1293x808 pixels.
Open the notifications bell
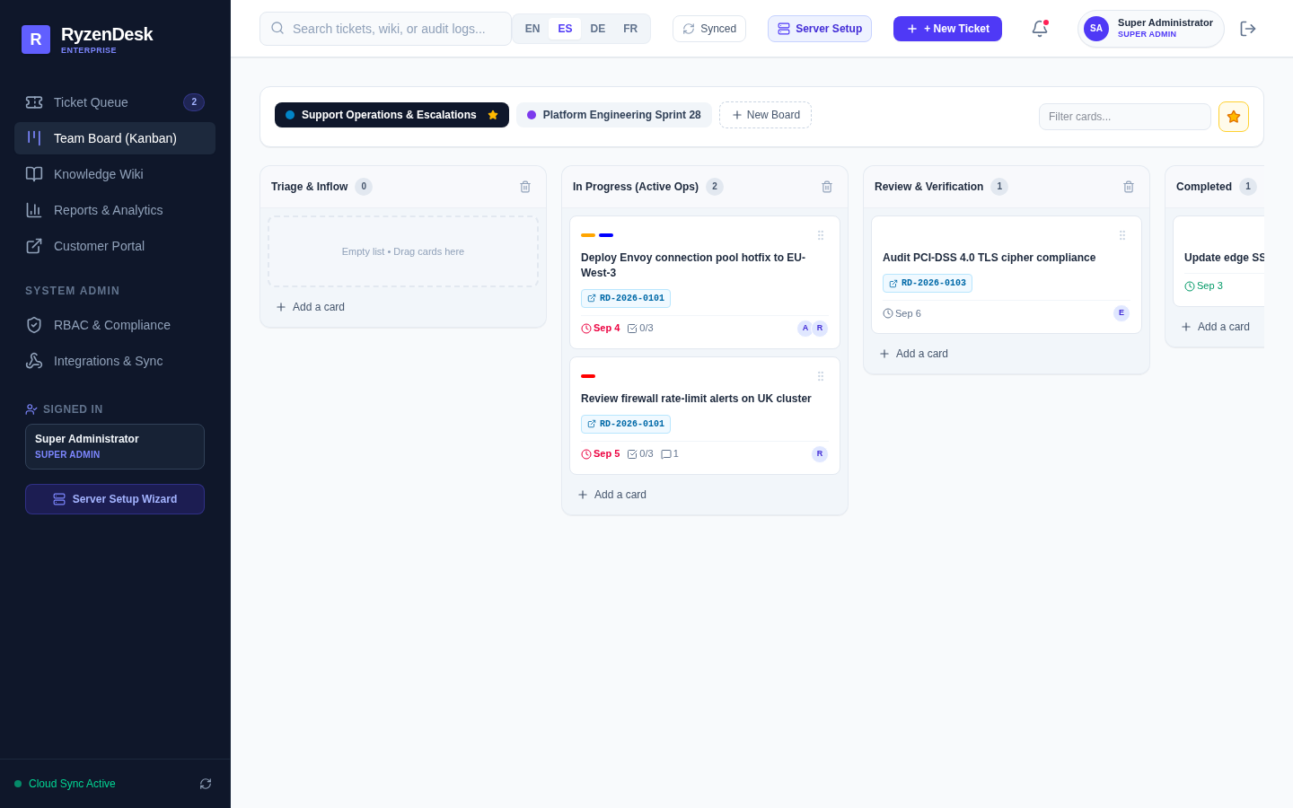pos(1040,29)
